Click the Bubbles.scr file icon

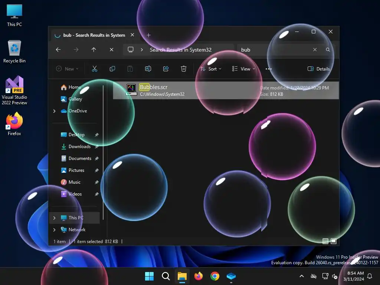(x=131, y=90)
